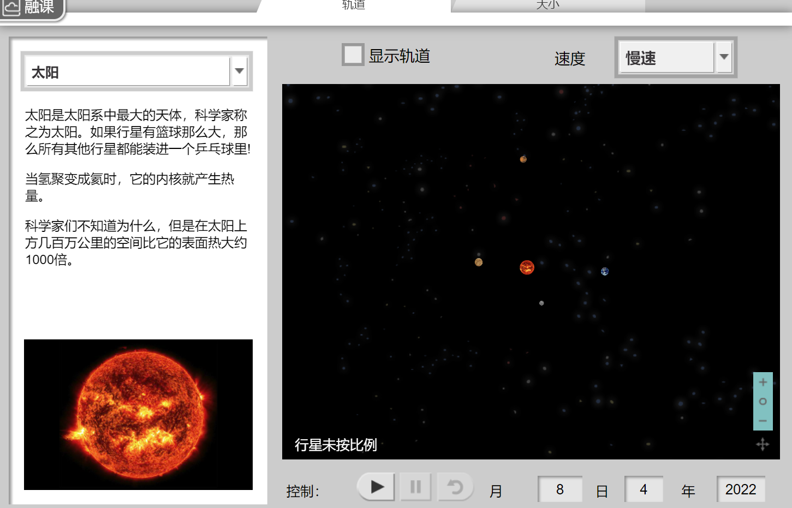
Task: Click the Sun photograph thumbnail
Action: [138, 415]
